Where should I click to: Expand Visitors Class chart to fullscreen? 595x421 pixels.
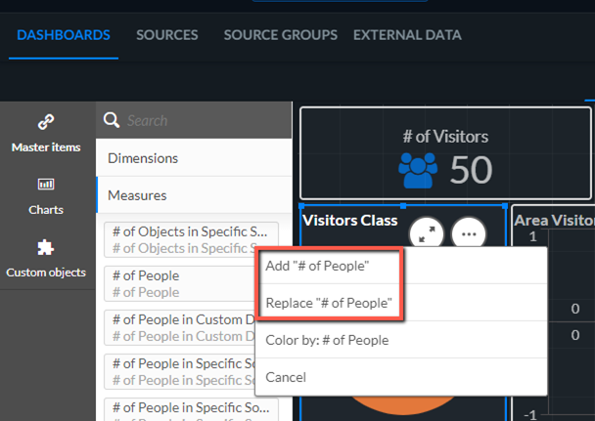point(427,234)
